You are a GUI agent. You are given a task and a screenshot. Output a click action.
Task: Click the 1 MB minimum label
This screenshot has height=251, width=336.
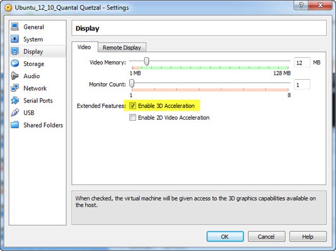[135, 73]
